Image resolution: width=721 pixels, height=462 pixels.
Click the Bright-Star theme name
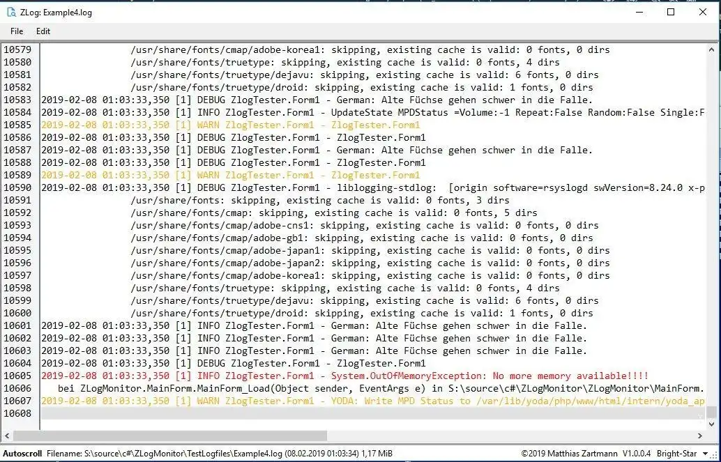pos(676,454)
